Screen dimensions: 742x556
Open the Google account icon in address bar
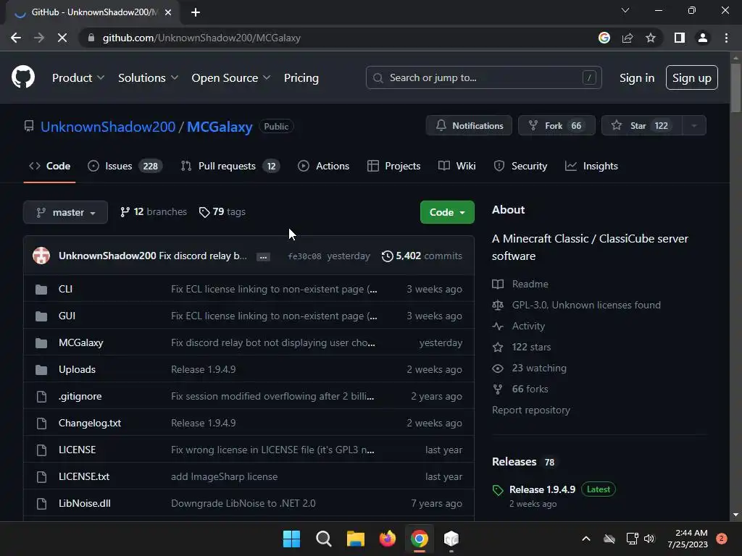click(604, 38)
